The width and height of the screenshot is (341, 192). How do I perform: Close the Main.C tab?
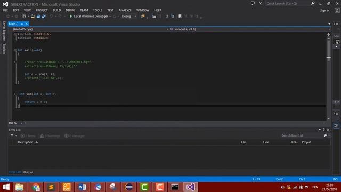point(27,23)
